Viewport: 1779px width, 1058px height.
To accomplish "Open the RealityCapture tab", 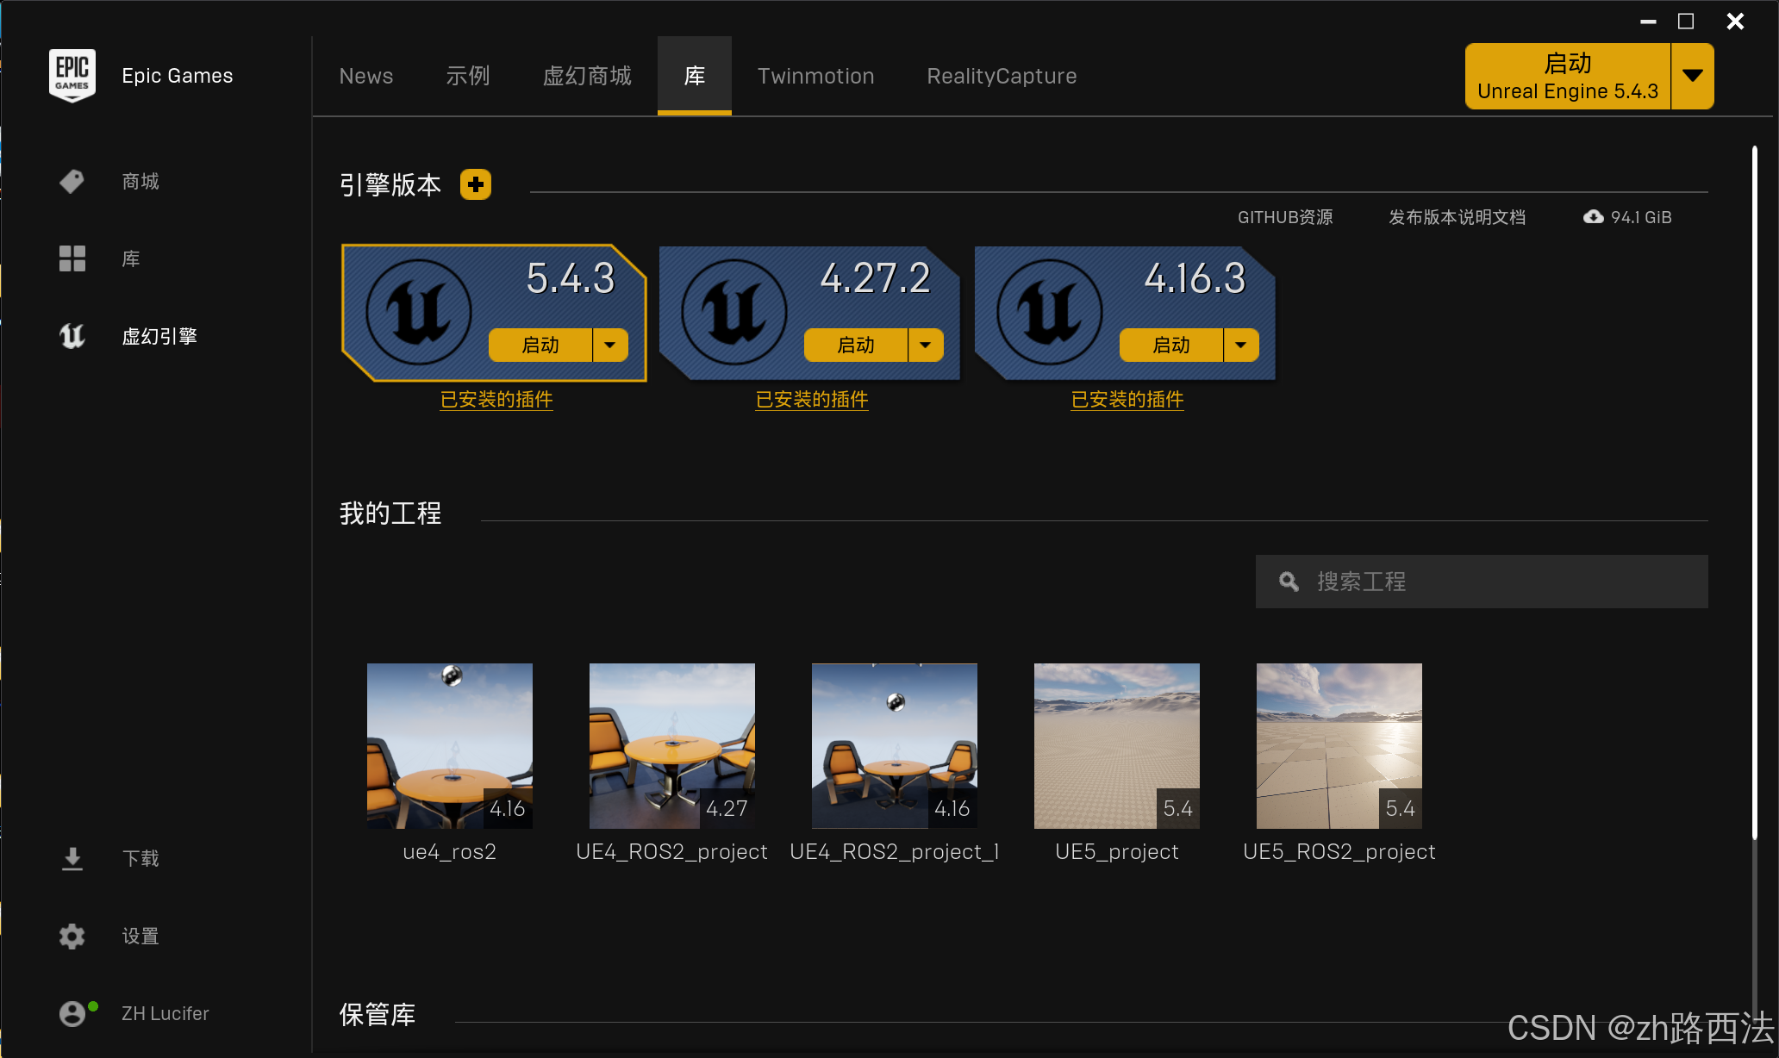I will pyautogui.click(x=1002, y=76).
